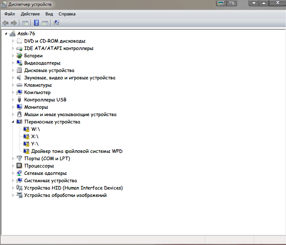Select the Процессоры tree item
The width and height of the screenshot is (286, 245).
tap(39, 166)
